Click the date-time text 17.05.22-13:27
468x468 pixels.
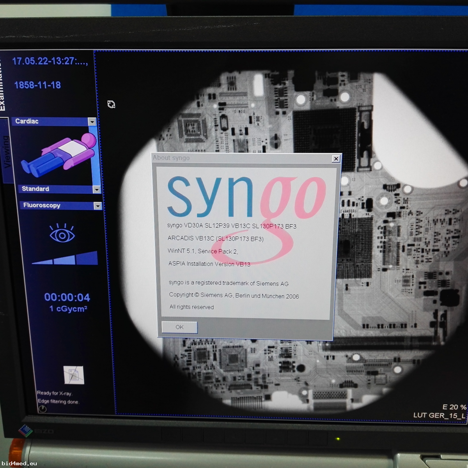[50, 61]
